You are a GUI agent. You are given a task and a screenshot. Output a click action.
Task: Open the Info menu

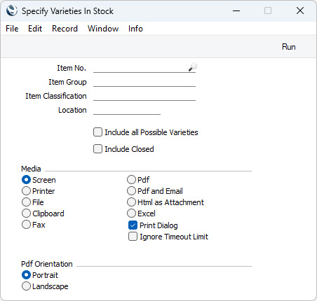click(x=135, y=29)
